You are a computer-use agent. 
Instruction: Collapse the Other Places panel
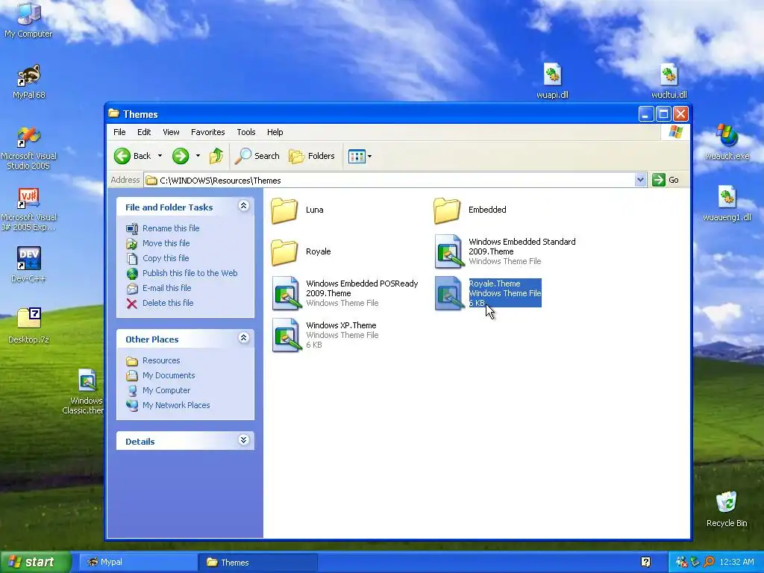244,338
